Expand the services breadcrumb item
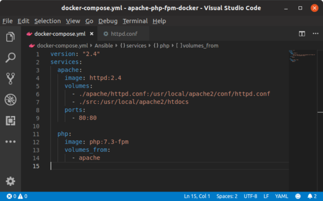 click(133, 46)
